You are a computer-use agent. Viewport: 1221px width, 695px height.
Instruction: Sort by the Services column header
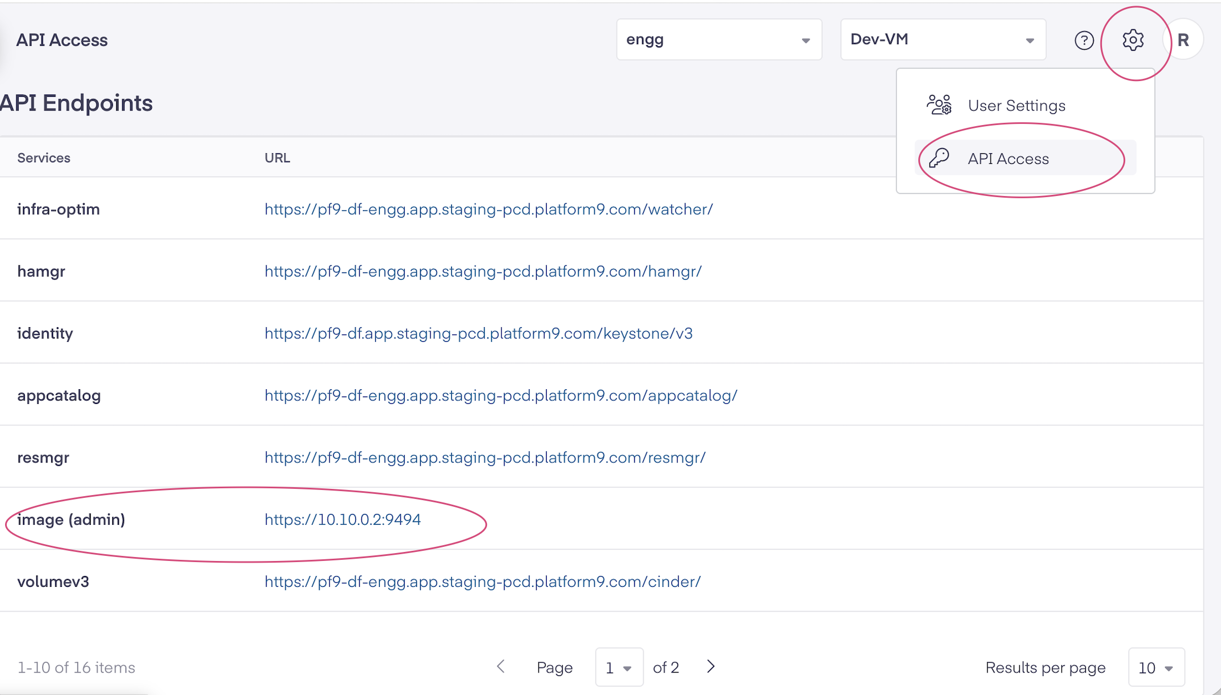(x=43, y=158)
